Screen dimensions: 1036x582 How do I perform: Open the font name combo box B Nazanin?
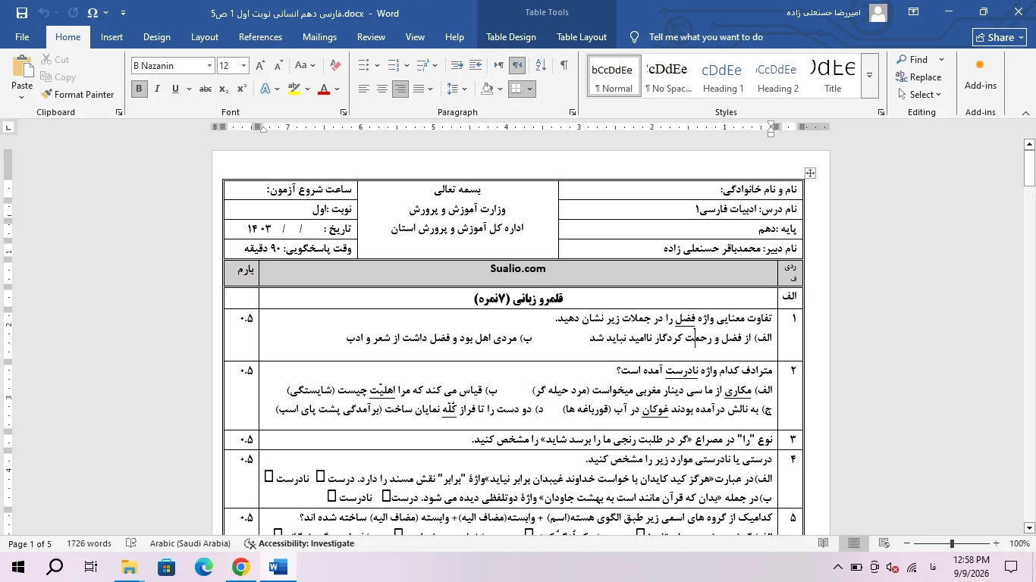(x=173, y=66)
